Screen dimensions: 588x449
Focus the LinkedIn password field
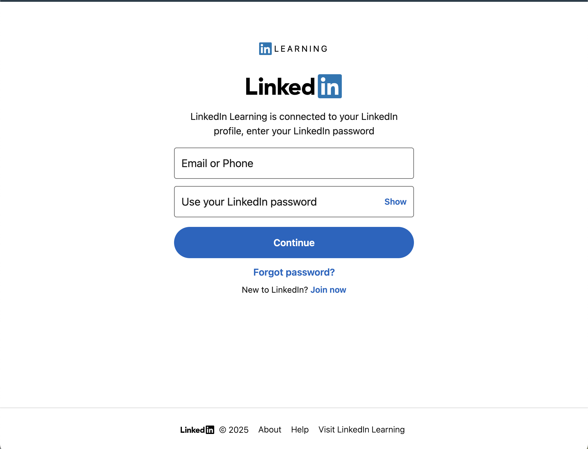pos(277,202)
